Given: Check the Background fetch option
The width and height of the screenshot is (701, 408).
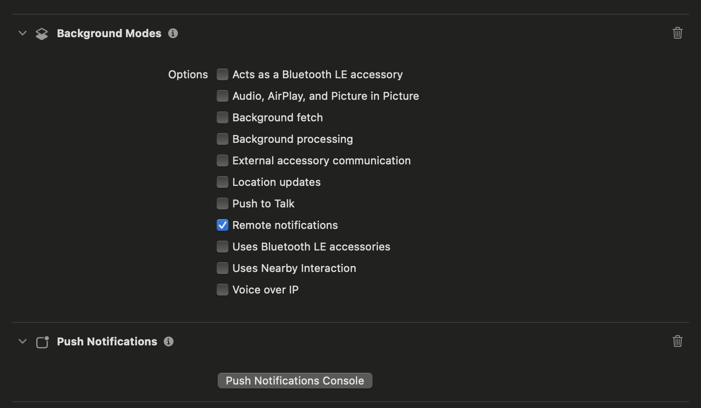Looking at the screenshot, I should (x=223, y=117).
